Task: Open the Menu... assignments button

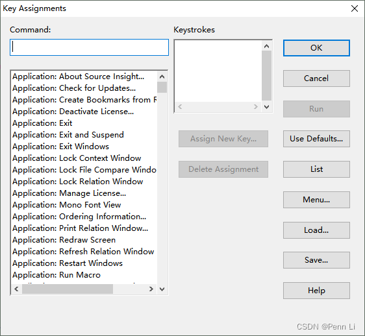Action: tap(316, 200)
